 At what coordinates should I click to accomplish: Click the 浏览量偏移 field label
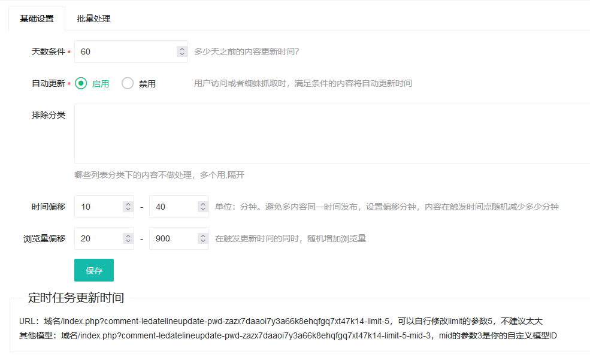[44, 238]
